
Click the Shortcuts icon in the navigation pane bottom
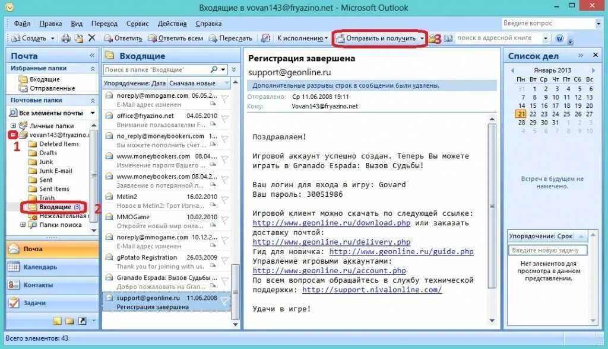(82, 321)
